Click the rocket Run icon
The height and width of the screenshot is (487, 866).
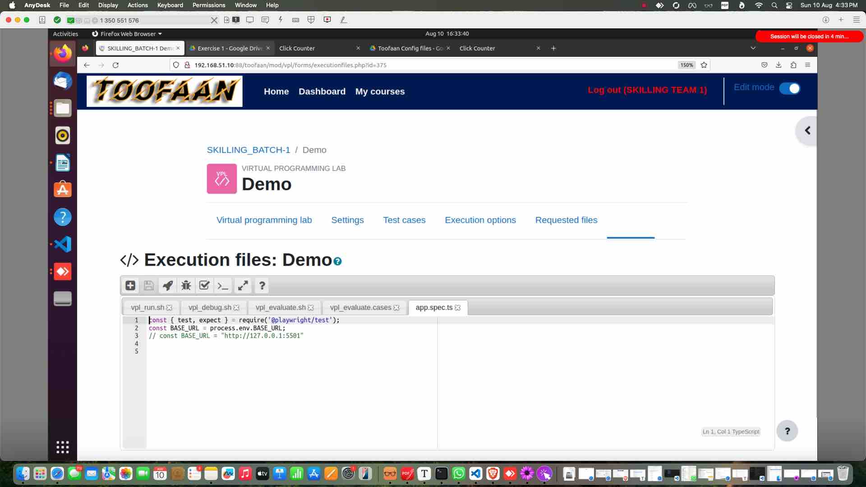click(x=167, y=285)
